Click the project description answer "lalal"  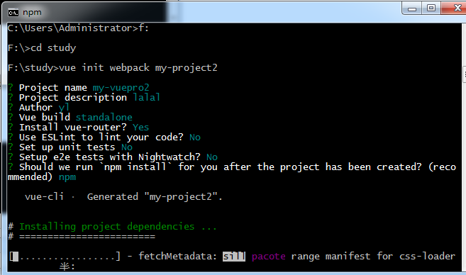tap(147, 97)
